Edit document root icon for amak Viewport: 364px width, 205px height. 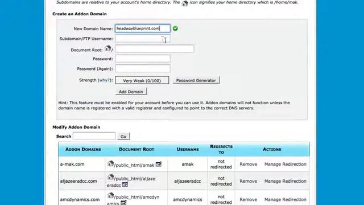[159, 165]
